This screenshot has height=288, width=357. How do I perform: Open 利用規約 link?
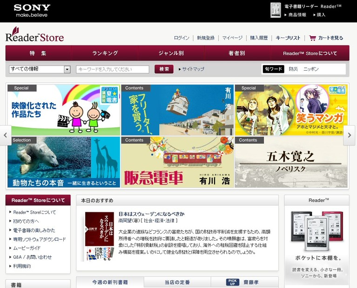(x=22, y=266)
